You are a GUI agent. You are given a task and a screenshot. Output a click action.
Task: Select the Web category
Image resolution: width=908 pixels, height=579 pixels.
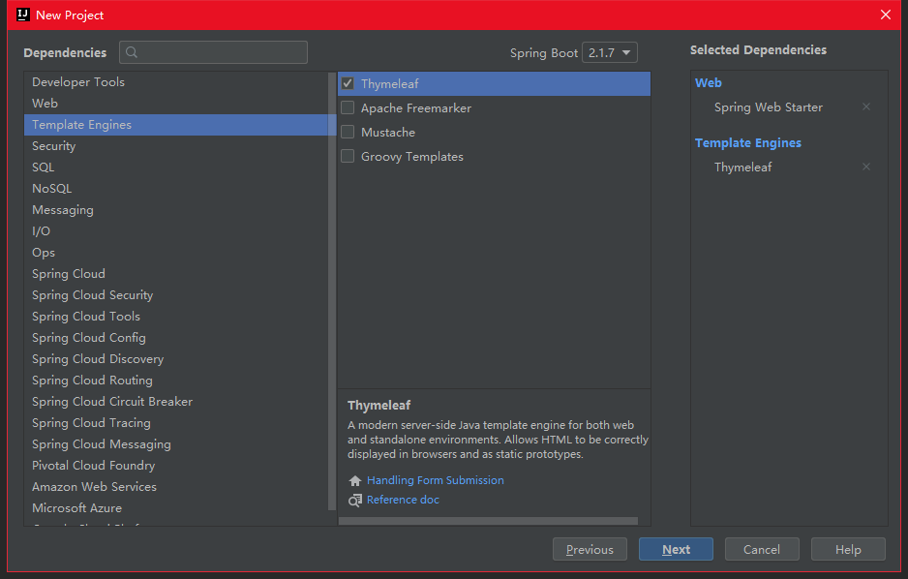[x=176, y=103]
